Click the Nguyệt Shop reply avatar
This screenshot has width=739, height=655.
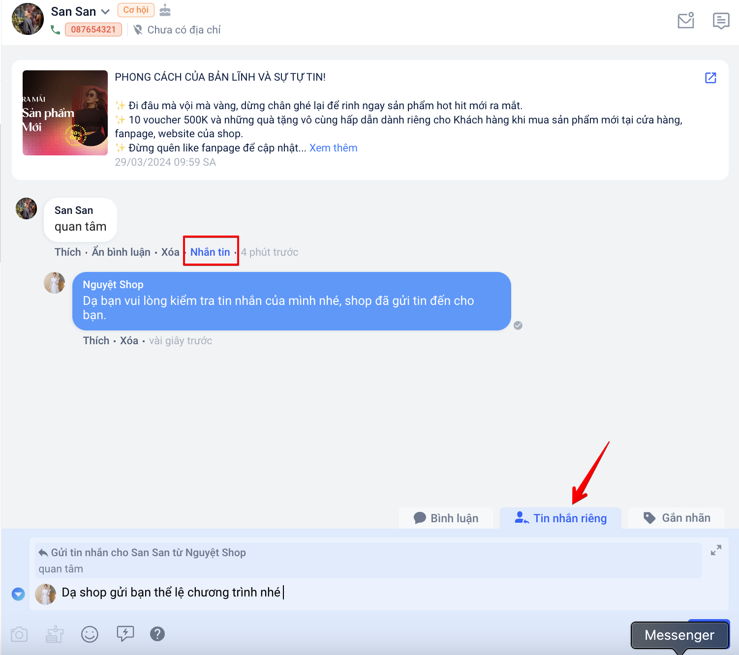click(55, 283)
